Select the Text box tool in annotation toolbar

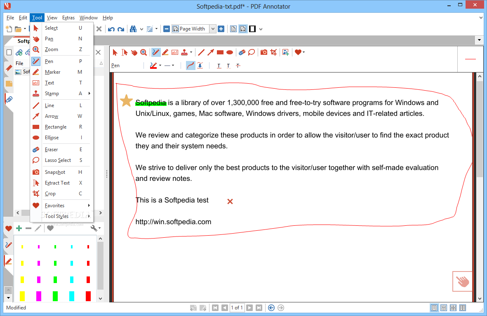[x=175, y=52]
